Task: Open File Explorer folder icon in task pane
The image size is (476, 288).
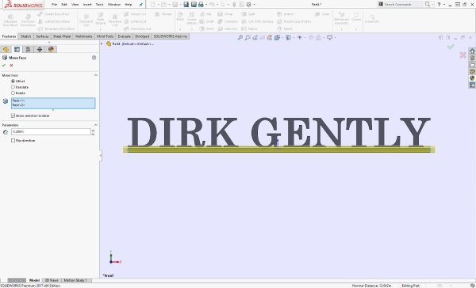Action: (x=472, y=65)
